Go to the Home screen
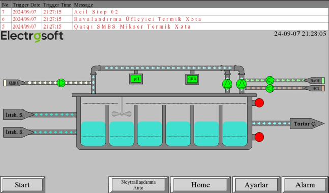The height and width of the screenshot is (193, 329). pyautogui.click(x=200, y=185)
